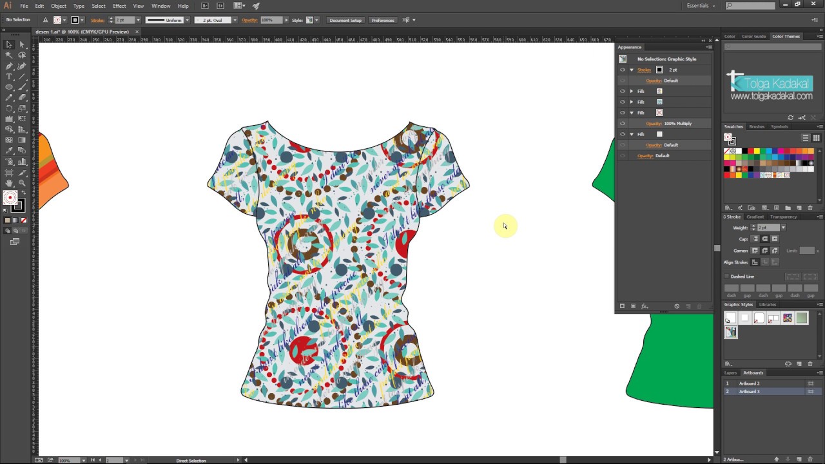The width and height of the screenshot is (825, 464).
Task: Click the orange Stroke link in Appearance
Action: [x=644, y=70]
